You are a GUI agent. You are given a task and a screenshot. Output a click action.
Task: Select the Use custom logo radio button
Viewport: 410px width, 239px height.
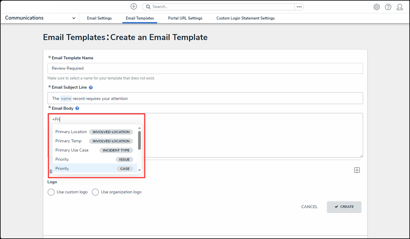[51, 192]
